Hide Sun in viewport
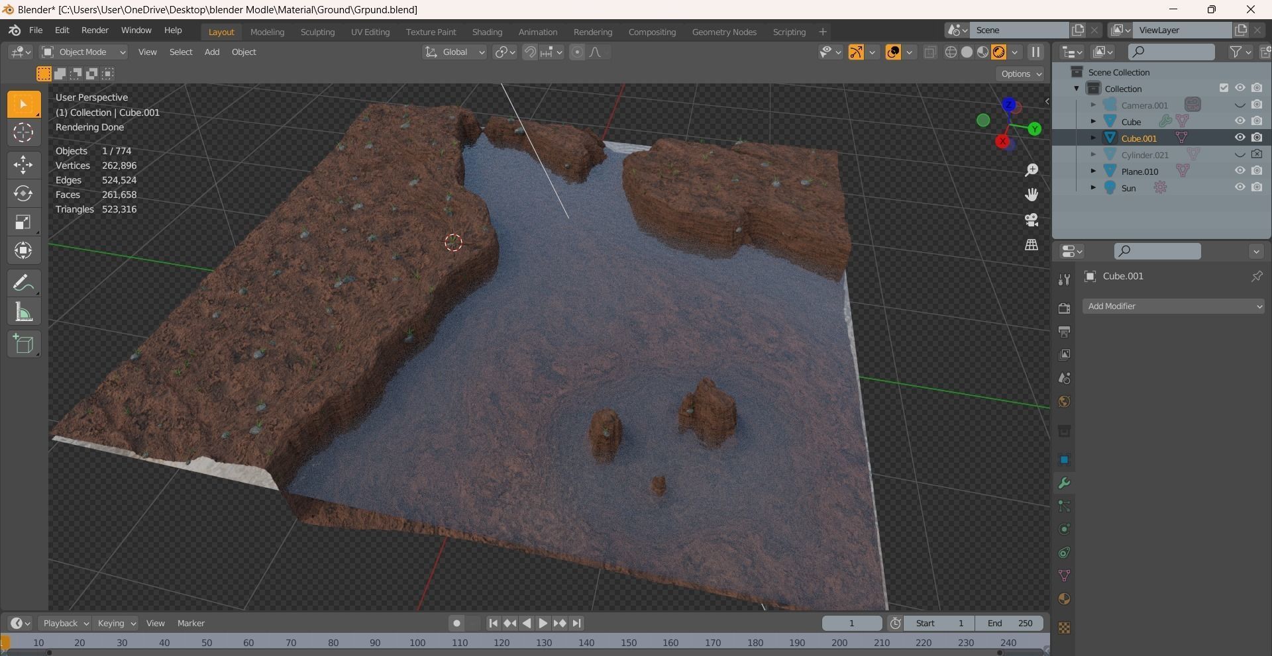 click(x=1240, y=187)
